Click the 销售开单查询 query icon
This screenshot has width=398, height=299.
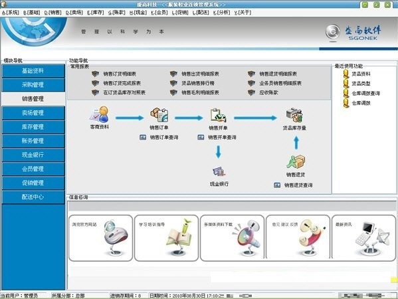(x=201, y=138)
